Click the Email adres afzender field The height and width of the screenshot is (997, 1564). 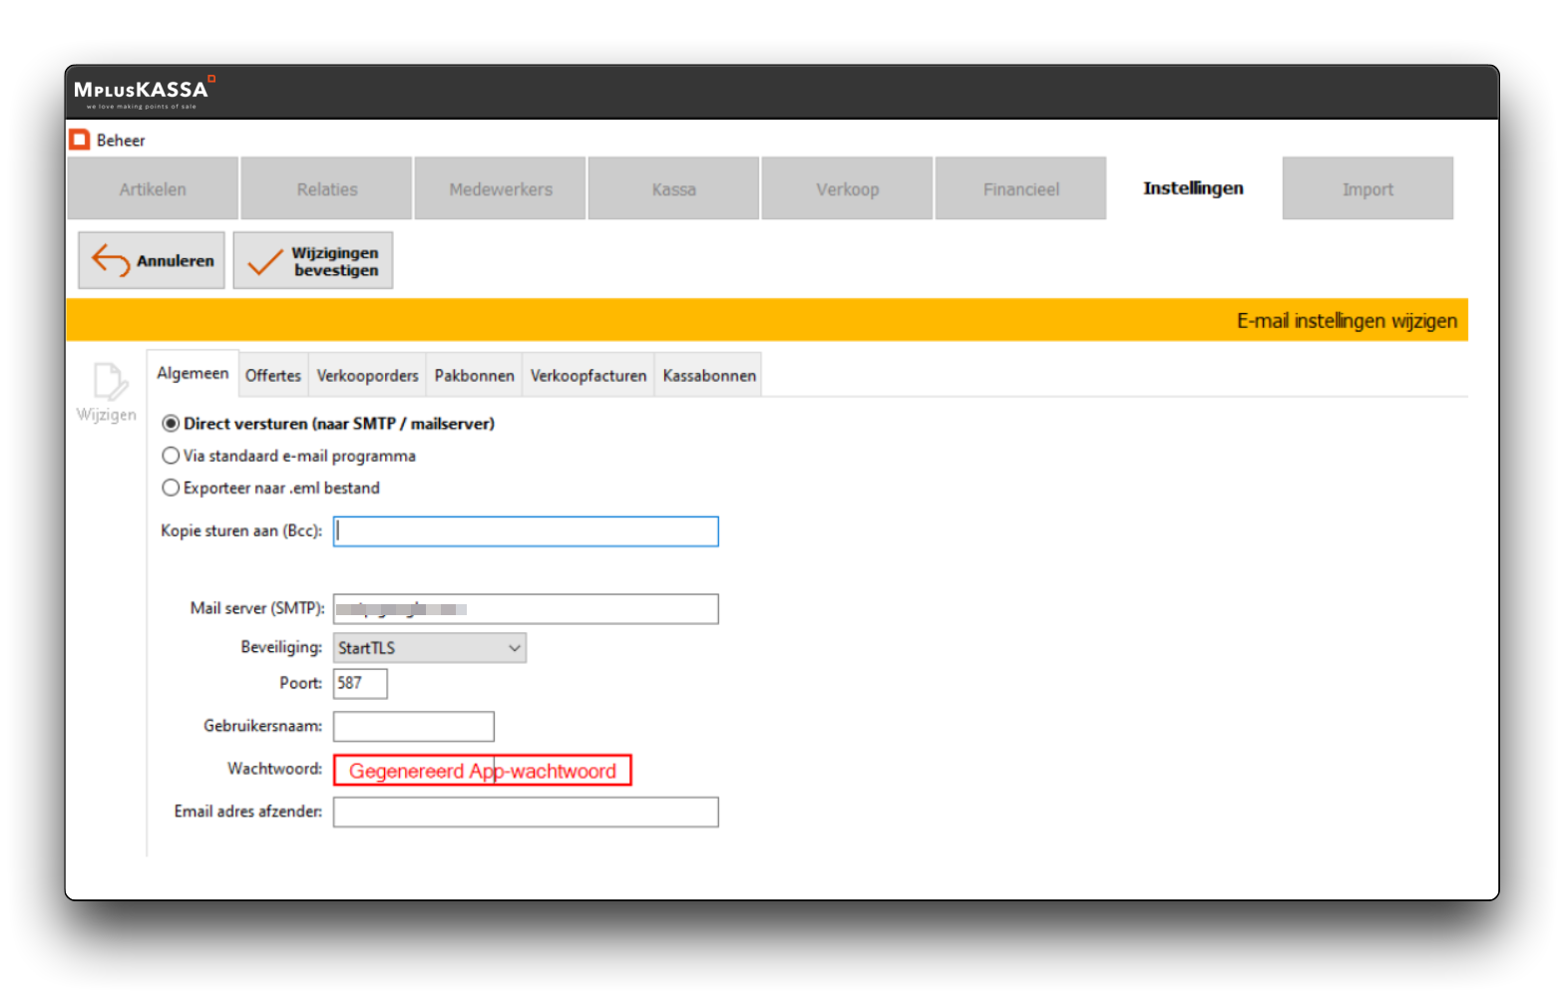point(526,813)
